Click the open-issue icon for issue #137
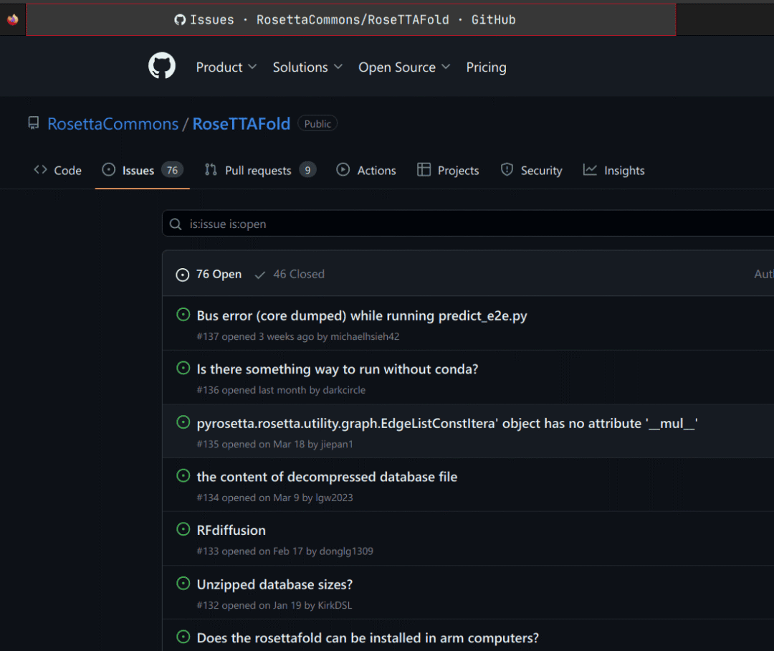Screen dimensions: 774x651 183,315
